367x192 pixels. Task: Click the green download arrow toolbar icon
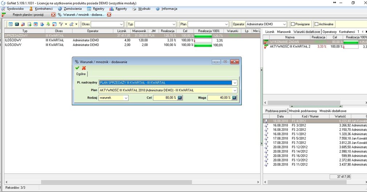48,24
